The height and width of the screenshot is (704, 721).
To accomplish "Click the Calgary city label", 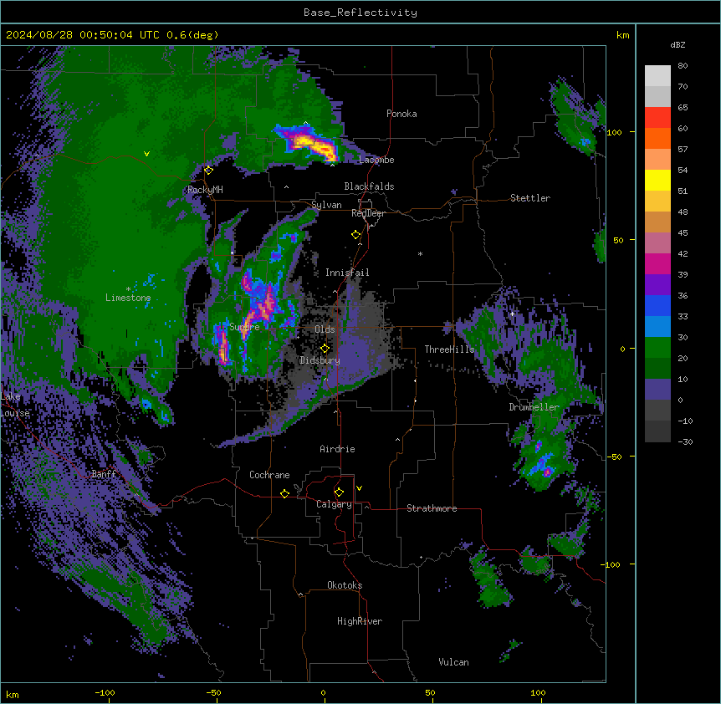I will tap(334, 504).
